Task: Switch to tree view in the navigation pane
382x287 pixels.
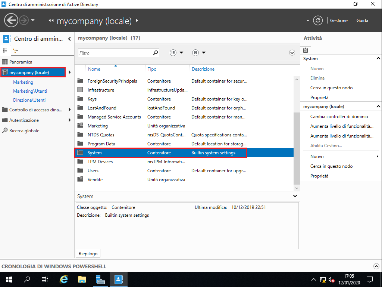Action: [x=15, y=50]
